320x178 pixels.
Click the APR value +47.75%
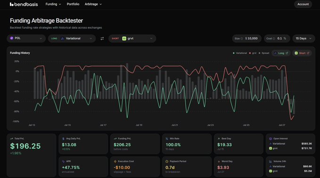coord(71,167)
